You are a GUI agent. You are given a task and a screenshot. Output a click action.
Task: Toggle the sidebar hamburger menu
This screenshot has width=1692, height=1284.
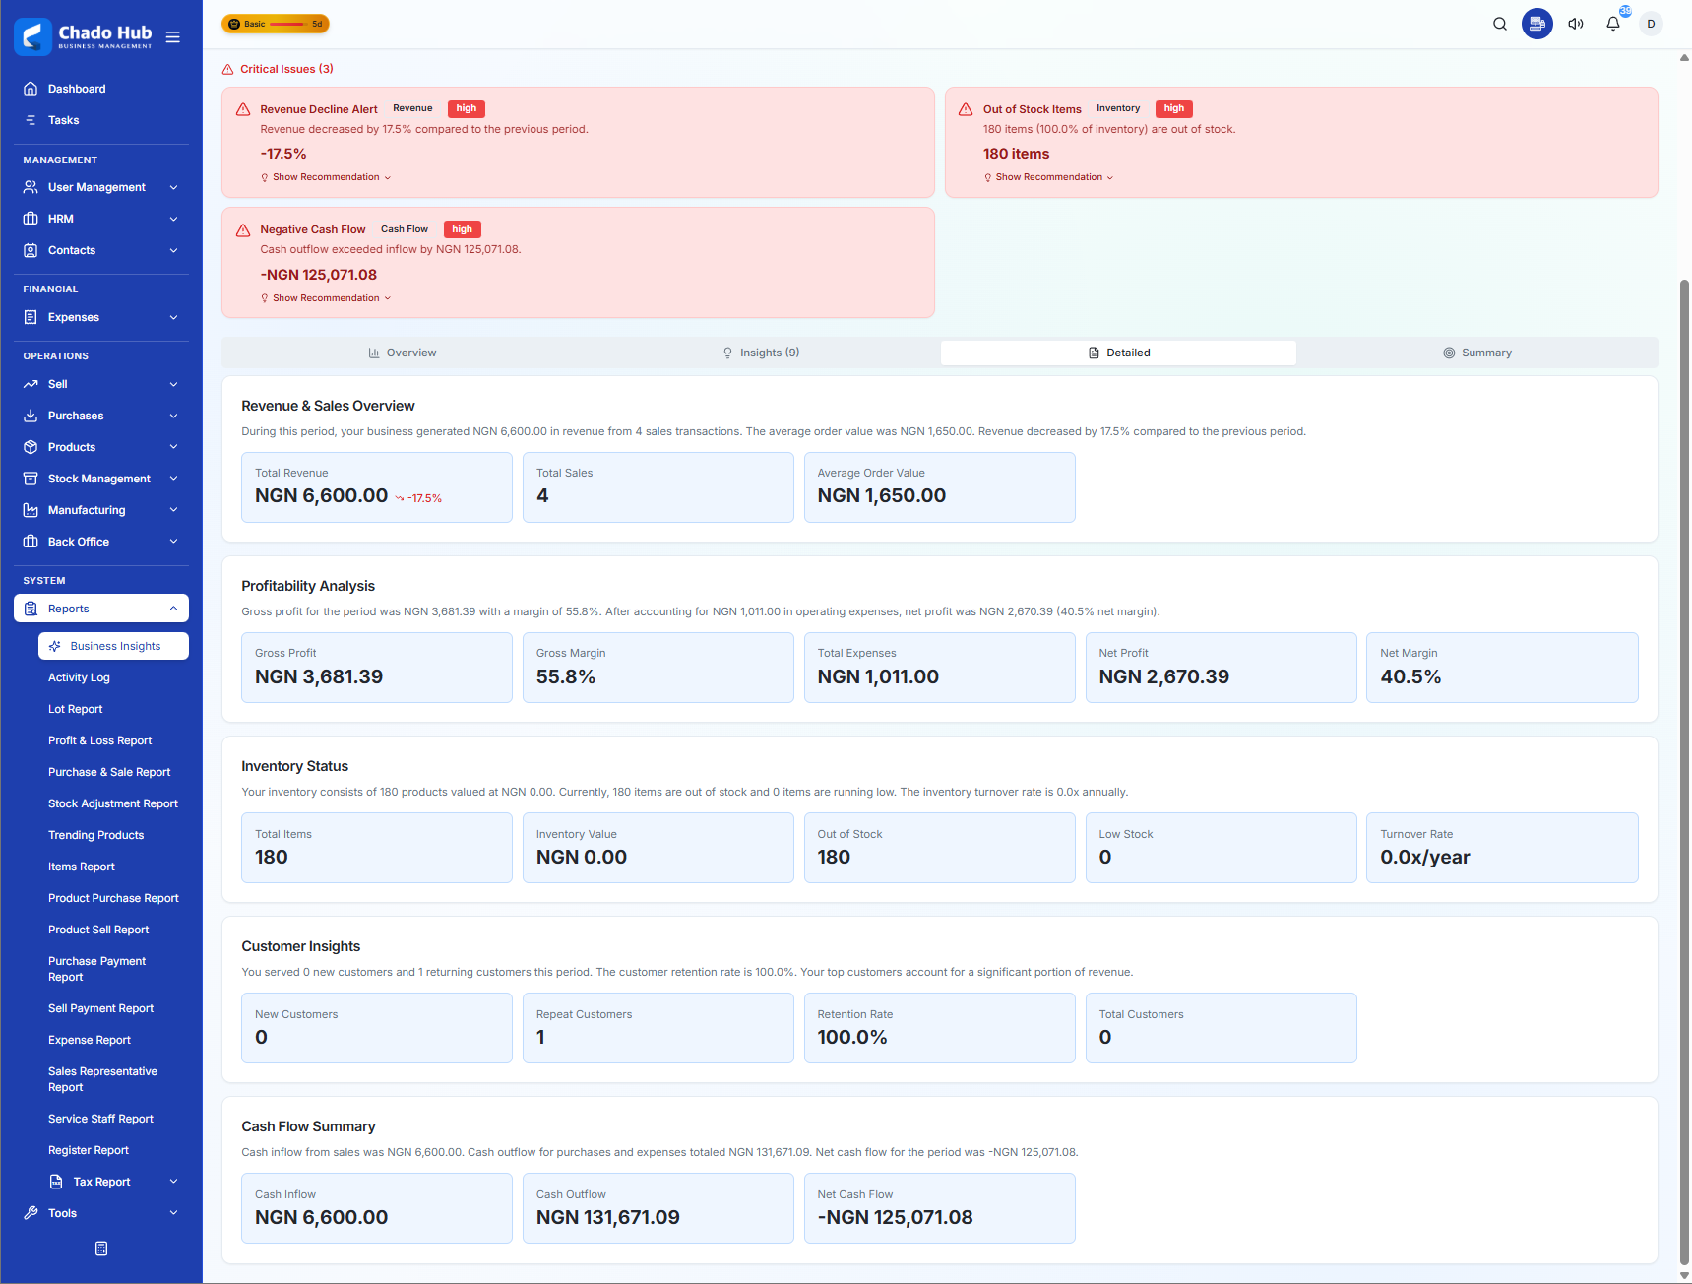[x=173, y=37]
